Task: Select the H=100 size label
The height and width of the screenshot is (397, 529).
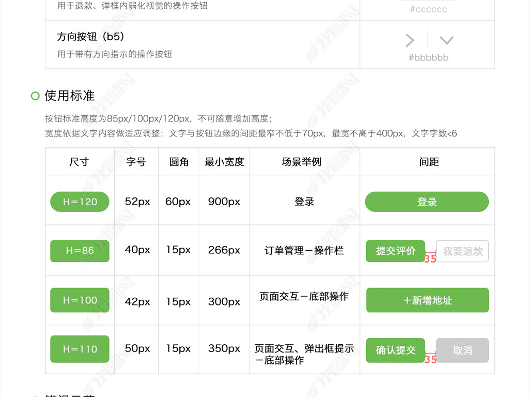Action: click(x=80, y=300)
